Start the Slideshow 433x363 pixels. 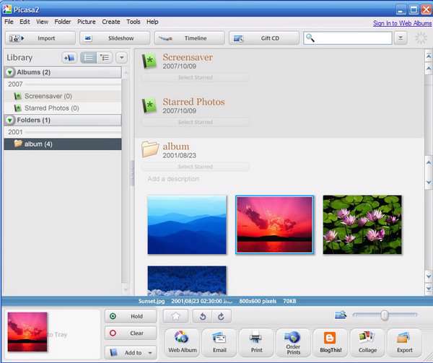click(115, 38)
